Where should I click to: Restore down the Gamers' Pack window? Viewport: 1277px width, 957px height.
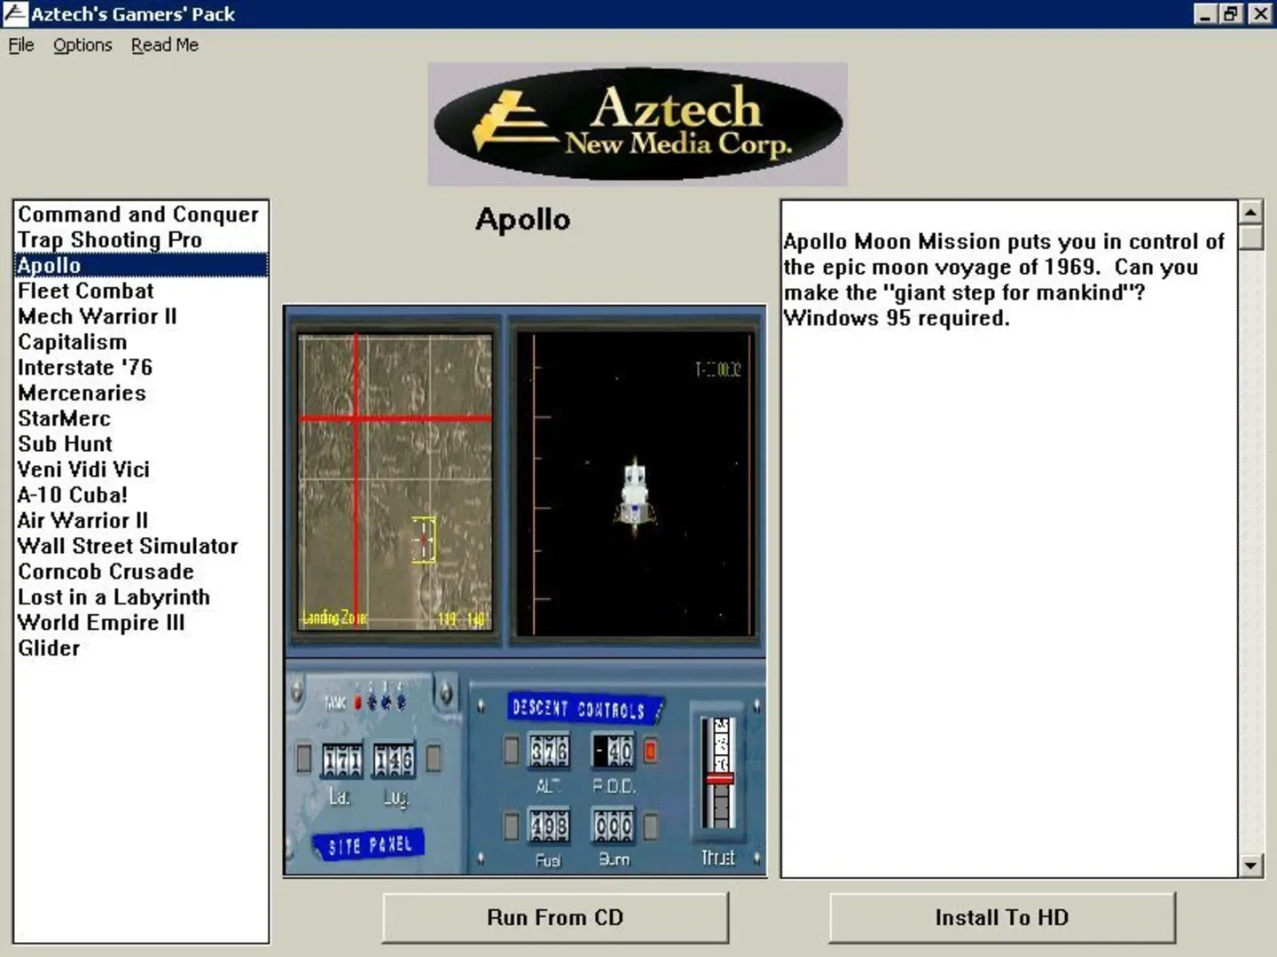pos(1231,13)
